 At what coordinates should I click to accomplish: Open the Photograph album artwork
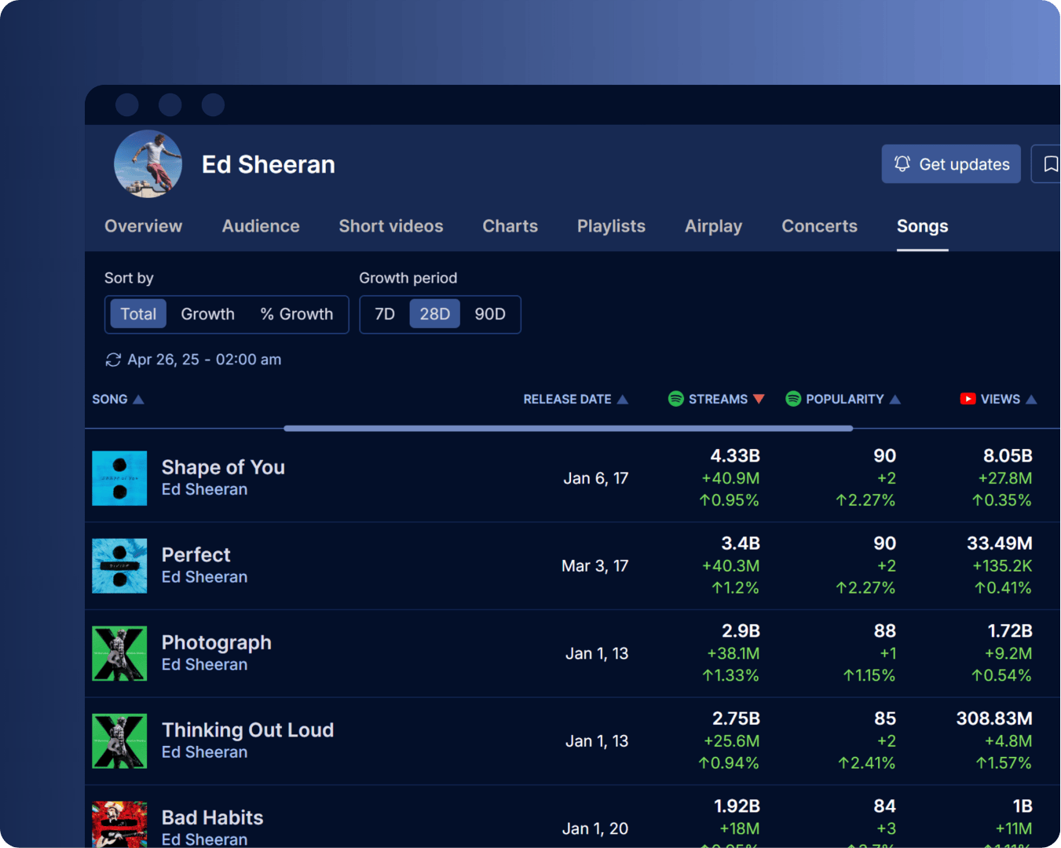119,653
